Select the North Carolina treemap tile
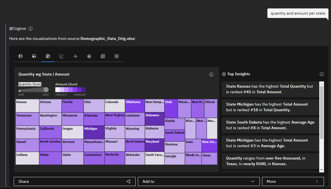The height and width of the screenshot is (189, 331). pyautogui.click(x=50, y=145)
